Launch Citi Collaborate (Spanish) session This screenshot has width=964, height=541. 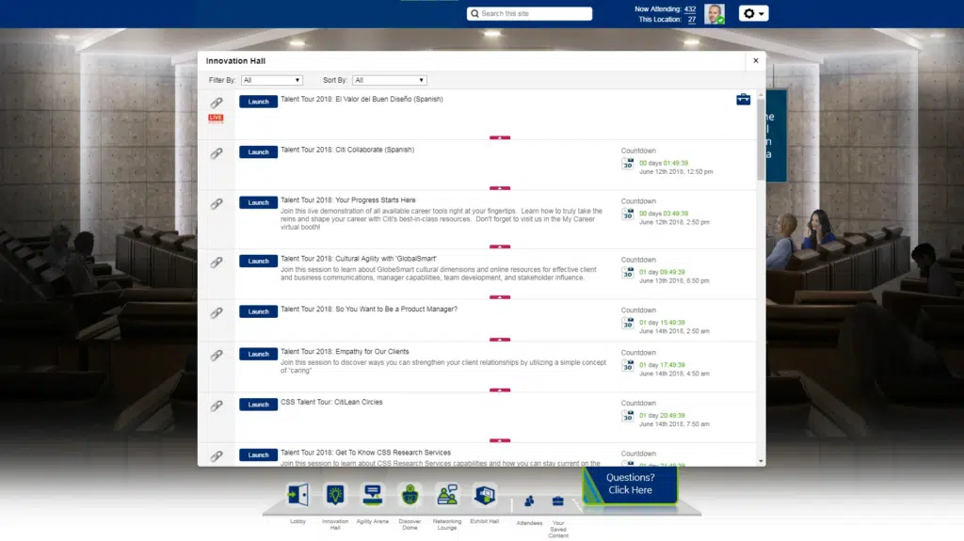tap(258, 151)
